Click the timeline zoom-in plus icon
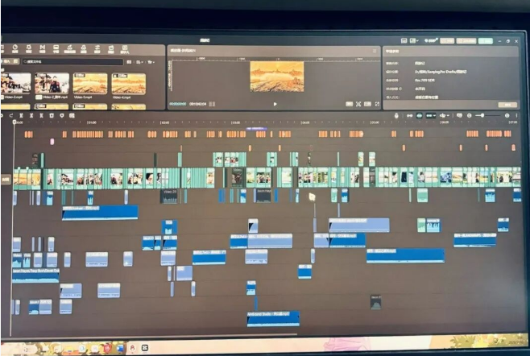This screenshot has height=356, width=530. (x=507, y=116)
